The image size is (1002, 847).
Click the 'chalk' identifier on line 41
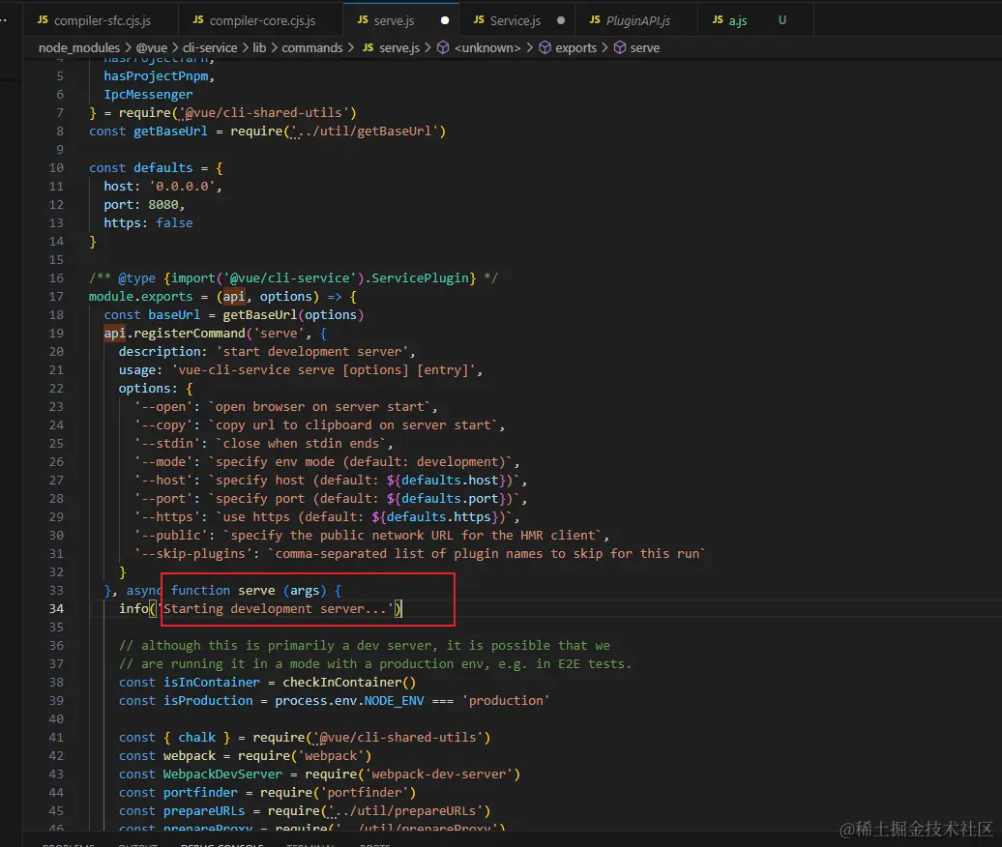coord(197,738)
